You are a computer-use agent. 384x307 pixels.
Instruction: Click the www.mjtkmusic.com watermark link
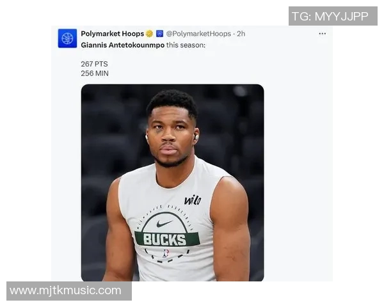[66, 290]
